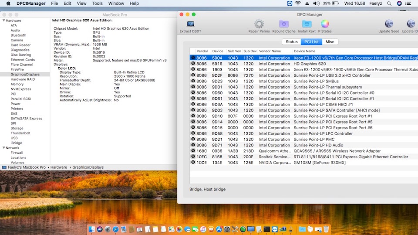Viewport: 418px width, 235px height.
Task: Open Terminal from the Dock
Action: click(266, 229)
